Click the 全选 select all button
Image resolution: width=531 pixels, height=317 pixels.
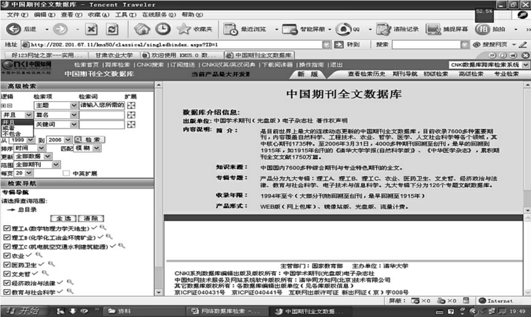click(64, 219)
